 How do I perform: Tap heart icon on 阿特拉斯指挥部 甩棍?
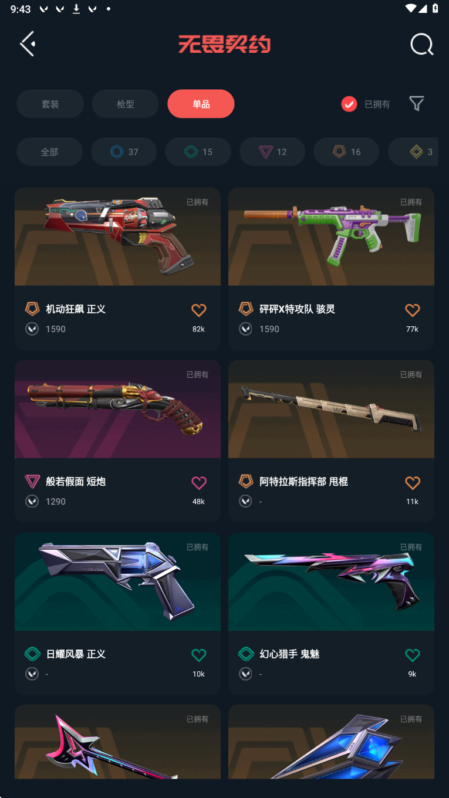click(x=413, y=482)
